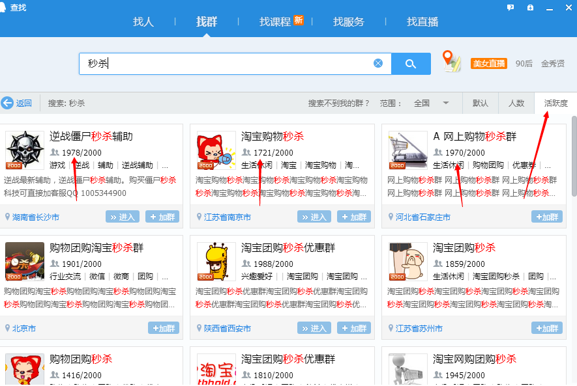Image resolution: width=577 pixels, height=386 pixels.
Task: Click the 搜索不到我的群？ link
Action: coord(338,103)
